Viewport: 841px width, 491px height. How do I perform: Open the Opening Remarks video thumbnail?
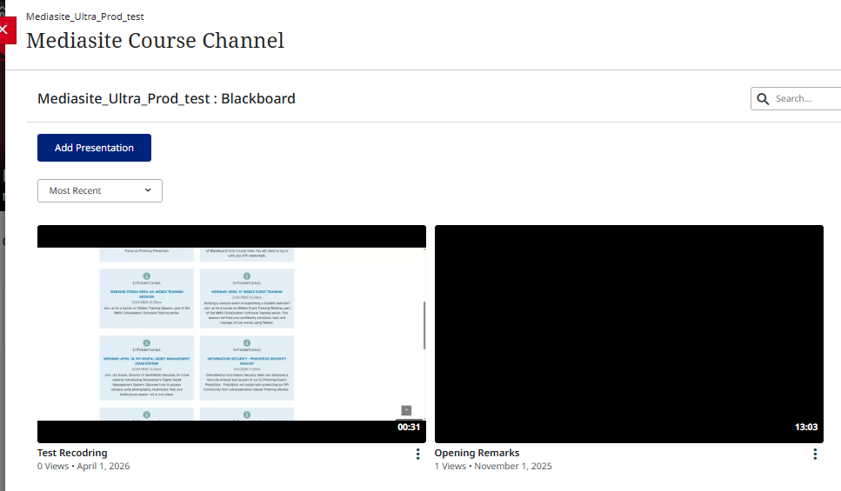tap(629, 334)
